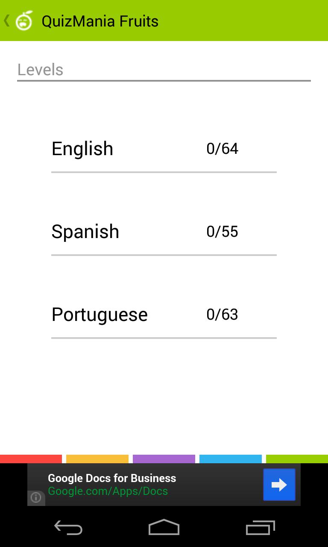Open the Spanish level
This screenshot has height=547, width=328.
coord(85,232)
